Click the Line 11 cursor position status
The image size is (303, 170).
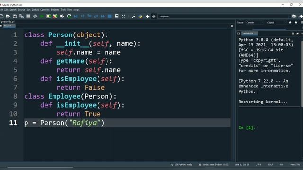(242, 165)
